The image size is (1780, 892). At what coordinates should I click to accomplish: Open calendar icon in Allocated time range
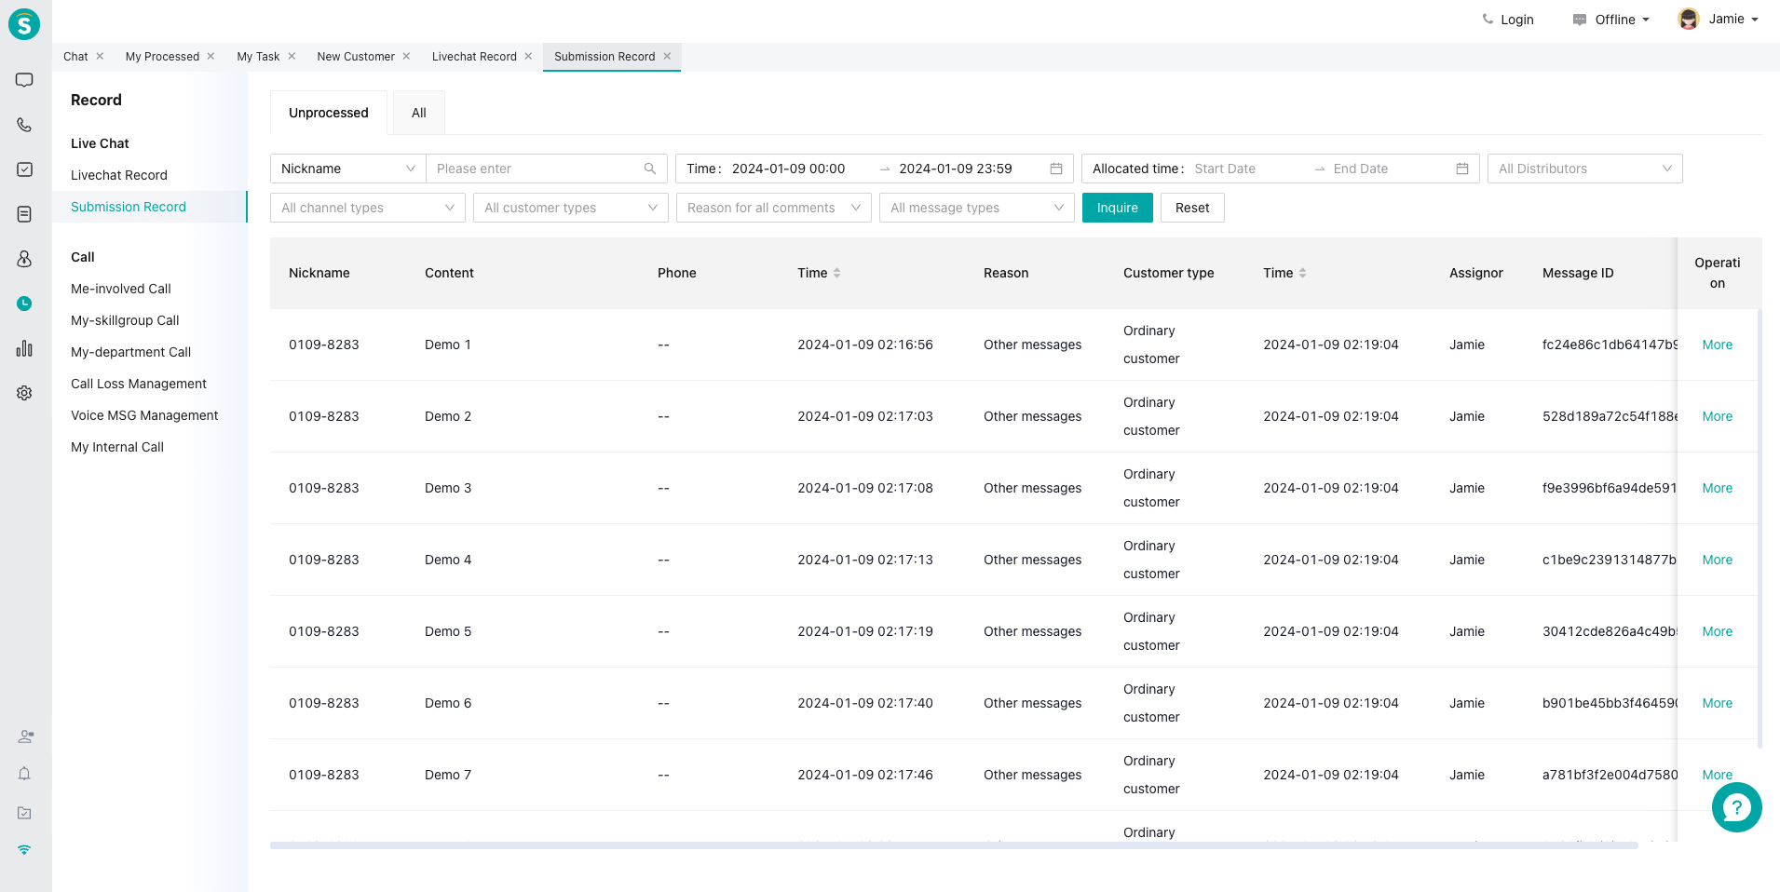1462,169
